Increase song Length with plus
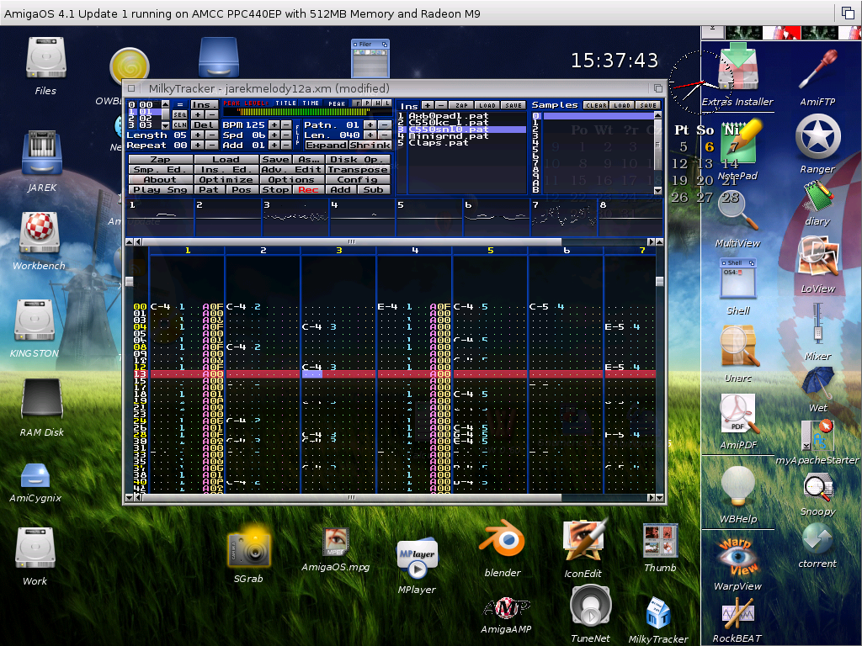This screenshot has height=646, width=862. pyautogui.click(x=197, y=135)
